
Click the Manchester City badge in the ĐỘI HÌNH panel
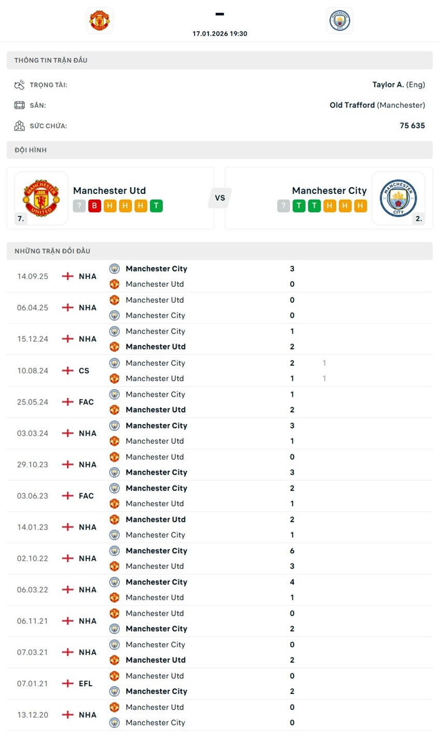coord(398,198)
